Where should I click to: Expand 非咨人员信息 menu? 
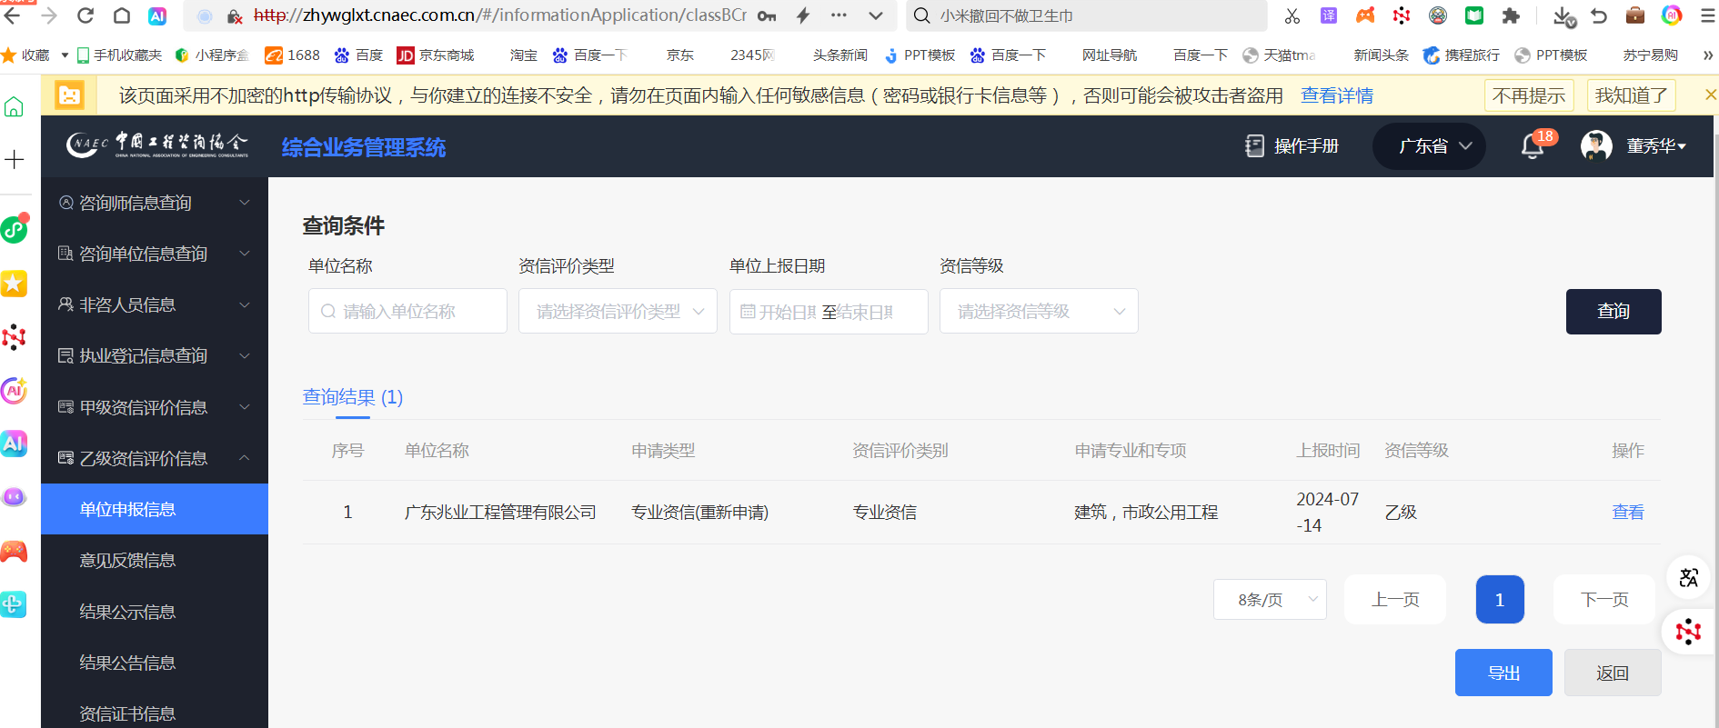(x=155, y=304)
